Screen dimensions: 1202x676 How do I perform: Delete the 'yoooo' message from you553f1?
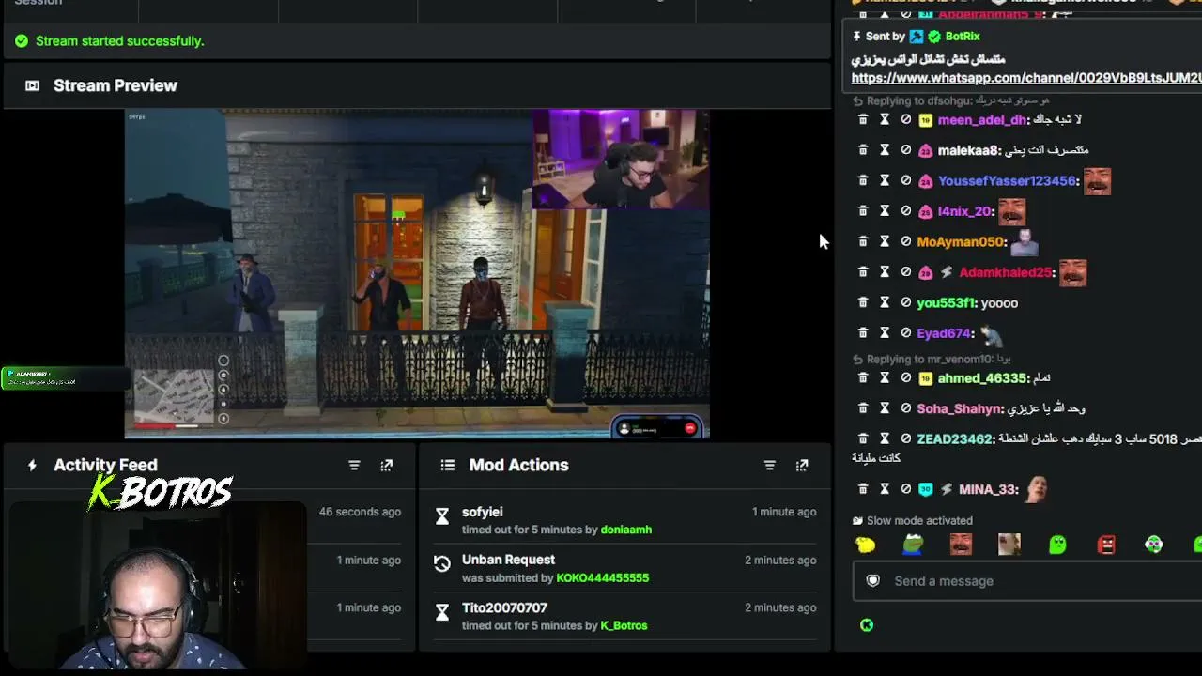pos(863,303)
